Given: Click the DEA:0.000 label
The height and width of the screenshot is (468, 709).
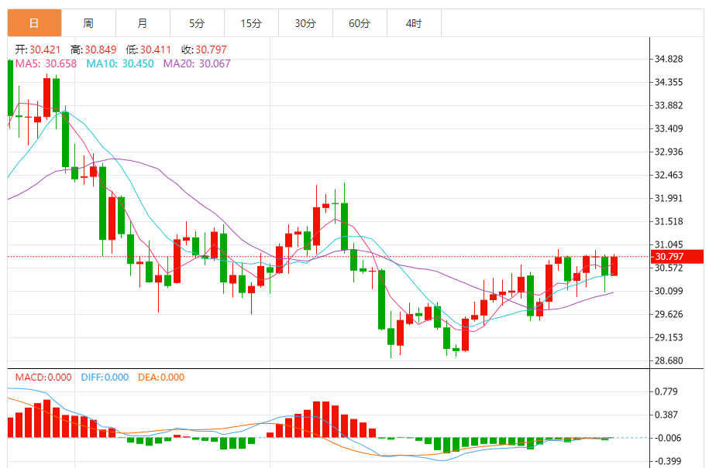Looking at the screenshot, I should [x=161, y=377].
